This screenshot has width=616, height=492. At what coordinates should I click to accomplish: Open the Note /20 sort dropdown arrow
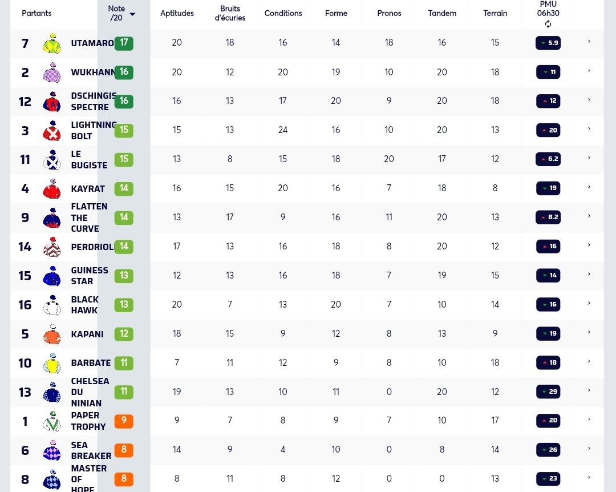[x=132, y=14]
